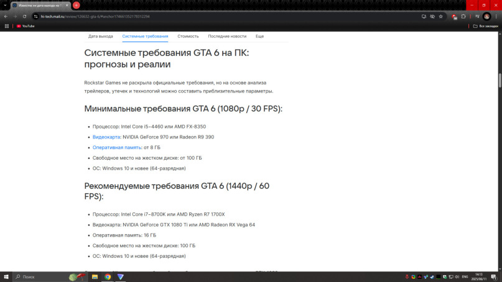Toggle the crossed-out eye icon in address bar
The height and width of the screenshot is (282, 502).
[x=432, y=16]
